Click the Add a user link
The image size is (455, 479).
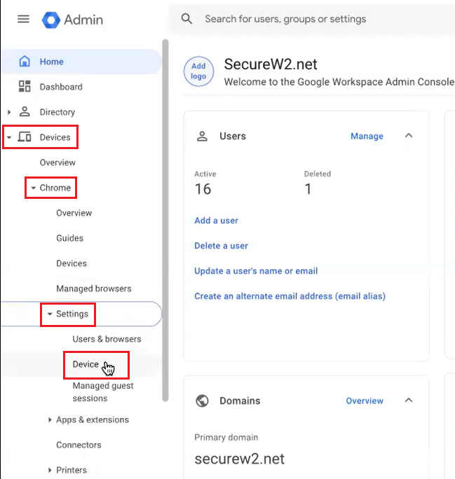coord(216,221)
